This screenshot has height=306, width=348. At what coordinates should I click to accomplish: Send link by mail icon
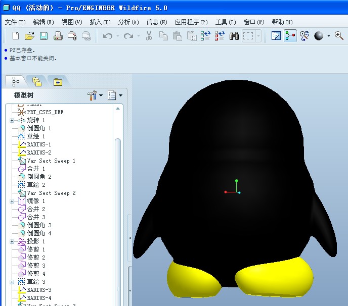tap(86, 36)
